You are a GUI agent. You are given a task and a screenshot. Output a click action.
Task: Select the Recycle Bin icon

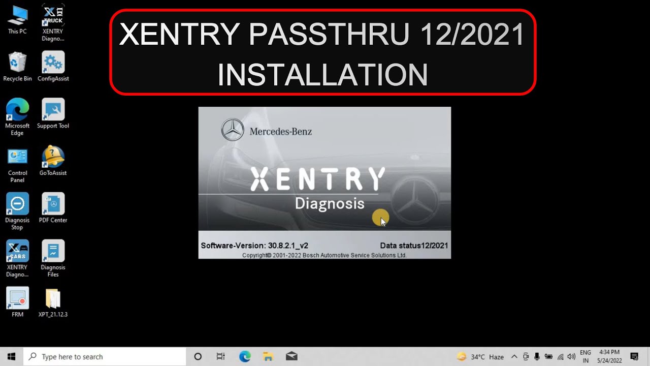click(x=17, y=67)
